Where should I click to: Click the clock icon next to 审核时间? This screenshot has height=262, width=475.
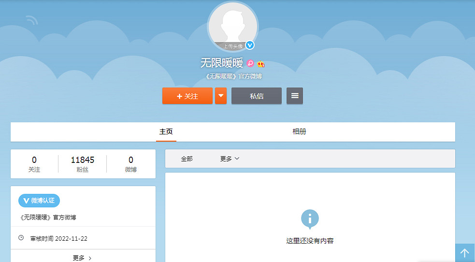21,238
